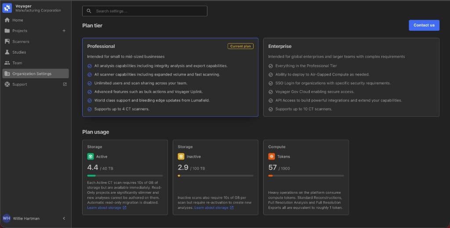
Task: Click the Voyager logo icon
Action: [x=7, y=8]
